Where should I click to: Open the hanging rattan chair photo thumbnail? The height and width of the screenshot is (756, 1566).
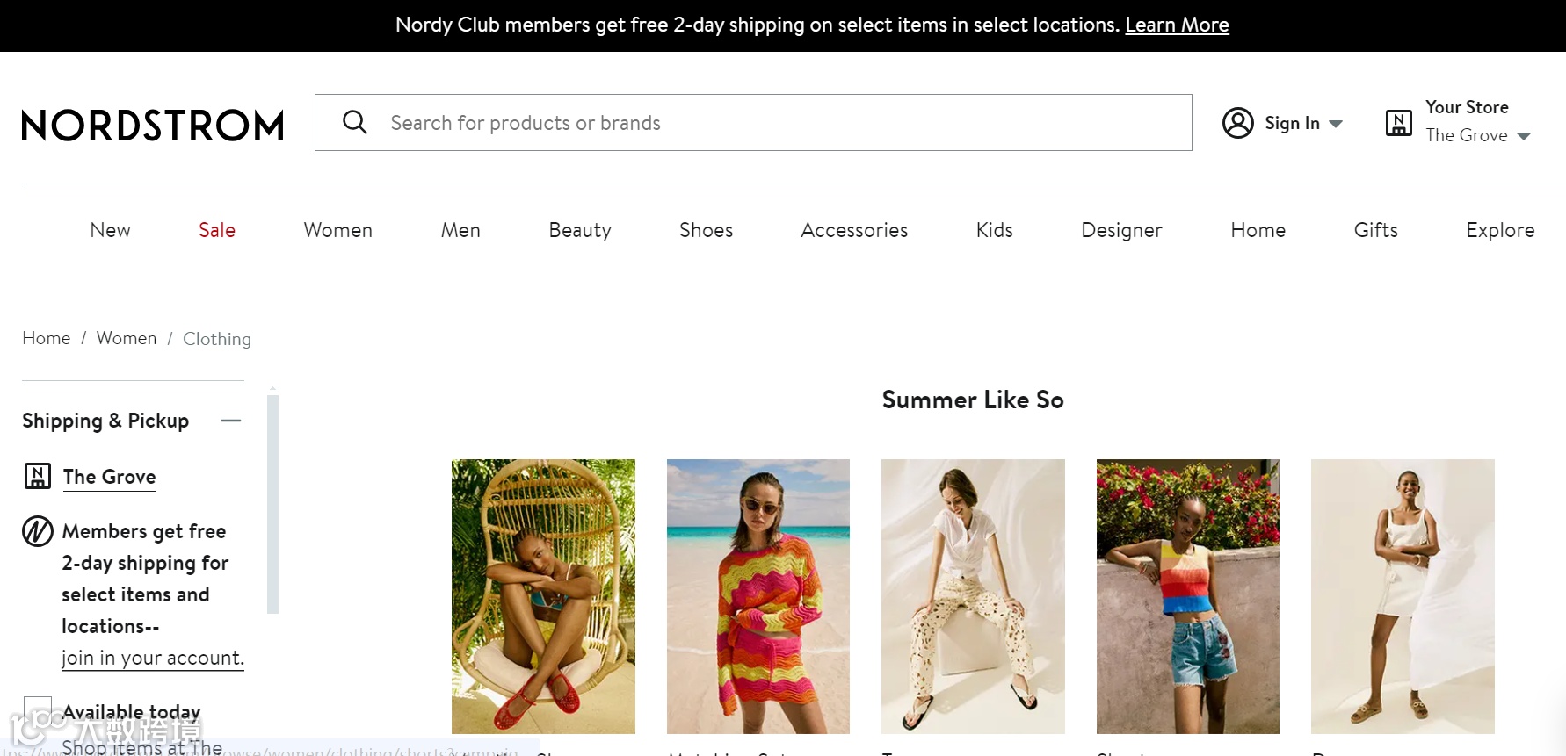tap(543, 596)
